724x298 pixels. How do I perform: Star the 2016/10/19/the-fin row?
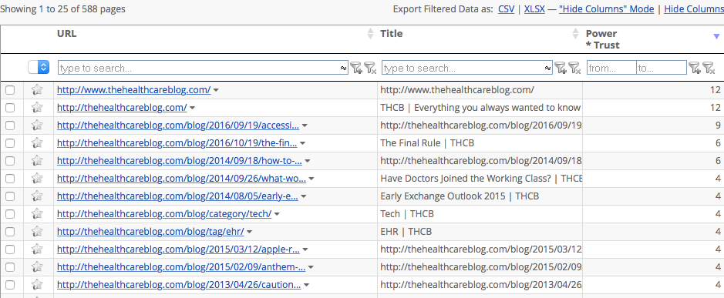click(37, 143)
